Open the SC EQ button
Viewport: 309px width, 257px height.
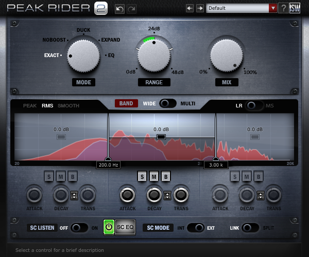click(125, 227)
